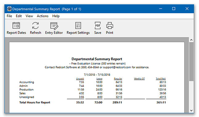The height and width of the screenshot is (117, 199).
Task: Click the scroll up arrow
Action: point(191,40)
